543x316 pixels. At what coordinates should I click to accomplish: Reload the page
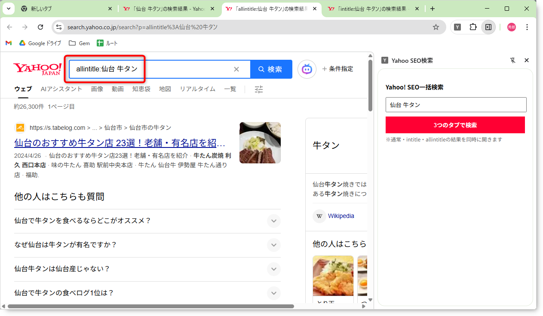tap(40, 27)
